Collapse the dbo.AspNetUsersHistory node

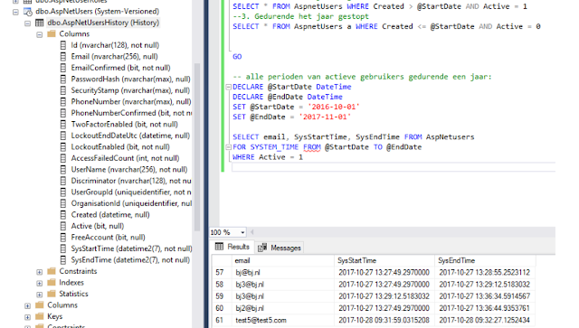(27, 23)
